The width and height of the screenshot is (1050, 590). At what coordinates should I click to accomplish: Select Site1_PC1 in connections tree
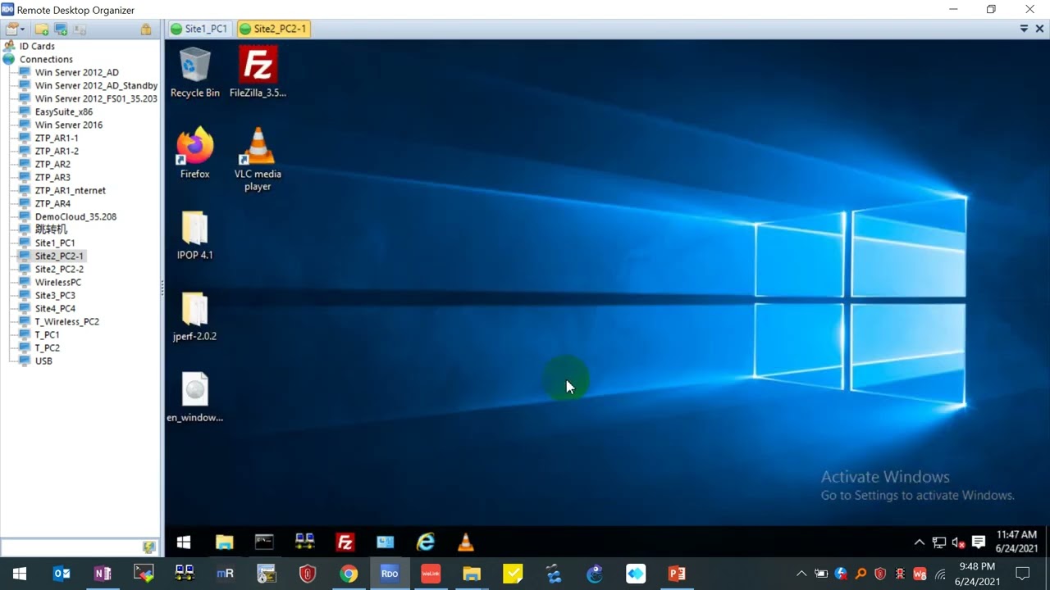point(55,243)
